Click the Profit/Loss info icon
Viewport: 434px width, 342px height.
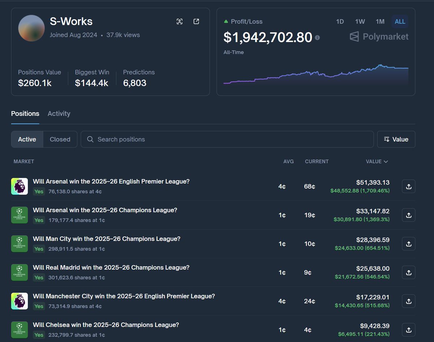[317, 37]
